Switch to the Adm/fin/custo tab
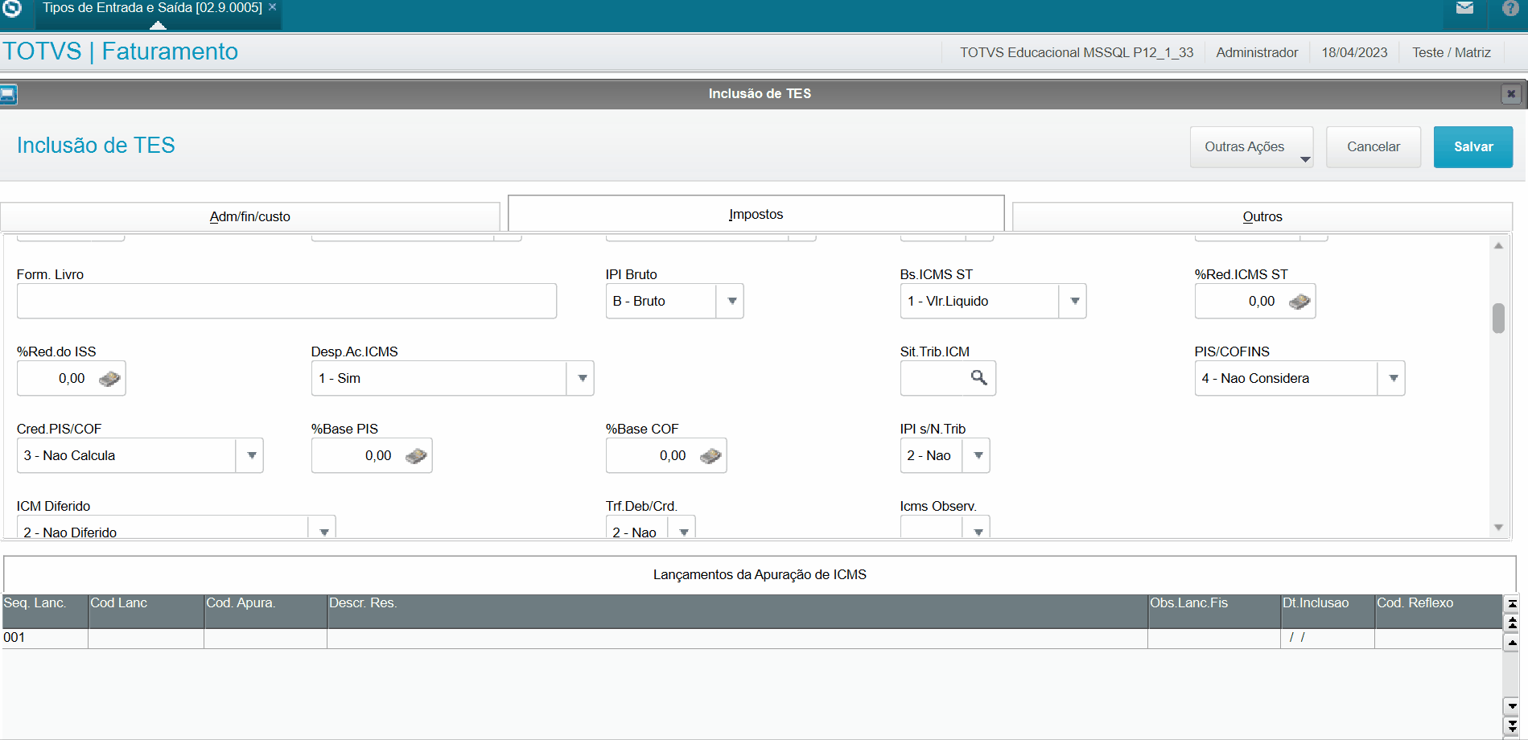 (x=250, y=216)
